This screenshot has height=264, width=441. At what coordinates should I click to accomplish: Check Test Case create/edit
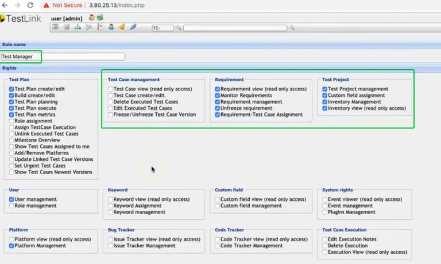(x=110, y=96)
